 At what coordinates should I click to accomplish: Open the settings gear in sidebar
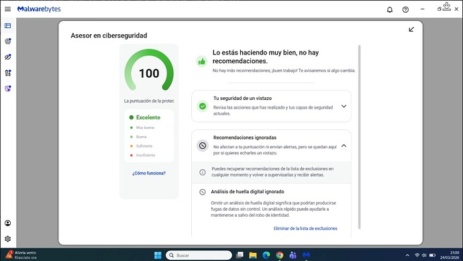click(7, 239)
